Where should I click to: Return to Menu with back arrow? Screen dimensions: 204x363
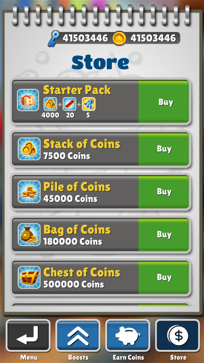(x=28, y=335)
